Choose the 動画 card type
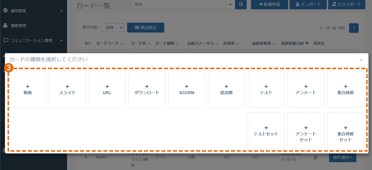Screen dimensions: 372x170 (x=28, y=90)
